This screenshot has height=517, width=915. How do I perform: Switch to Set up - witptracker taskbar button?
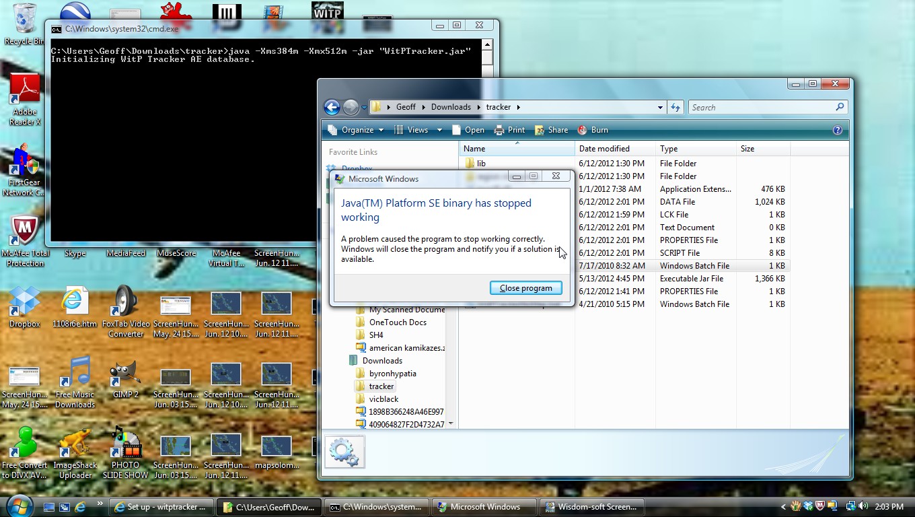[x=161, y=507]
